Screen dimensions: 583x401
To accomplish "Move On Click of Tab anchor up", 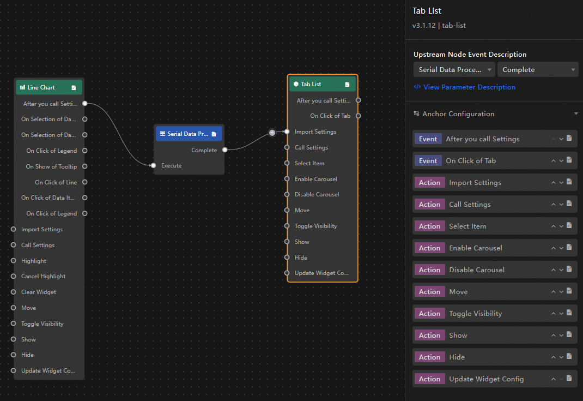I will pos(553,161).
